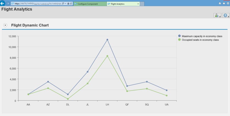Viewport: 230px width, 116px height.
Task: Open the address bar dropdown arrow
Action: coord(65,4)
